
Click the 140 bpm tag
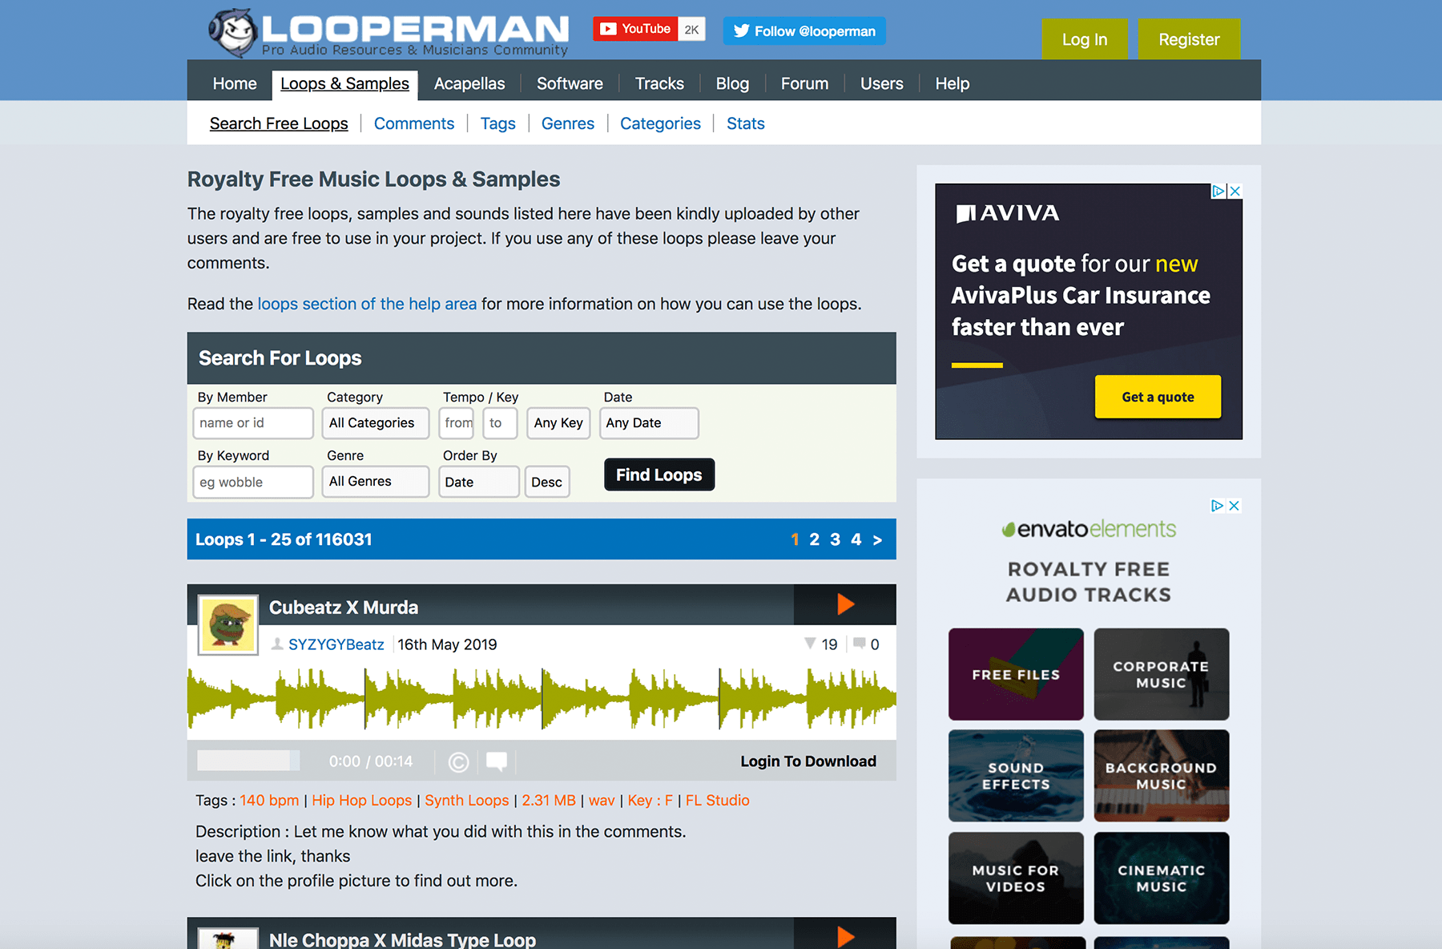coord(269,801)
